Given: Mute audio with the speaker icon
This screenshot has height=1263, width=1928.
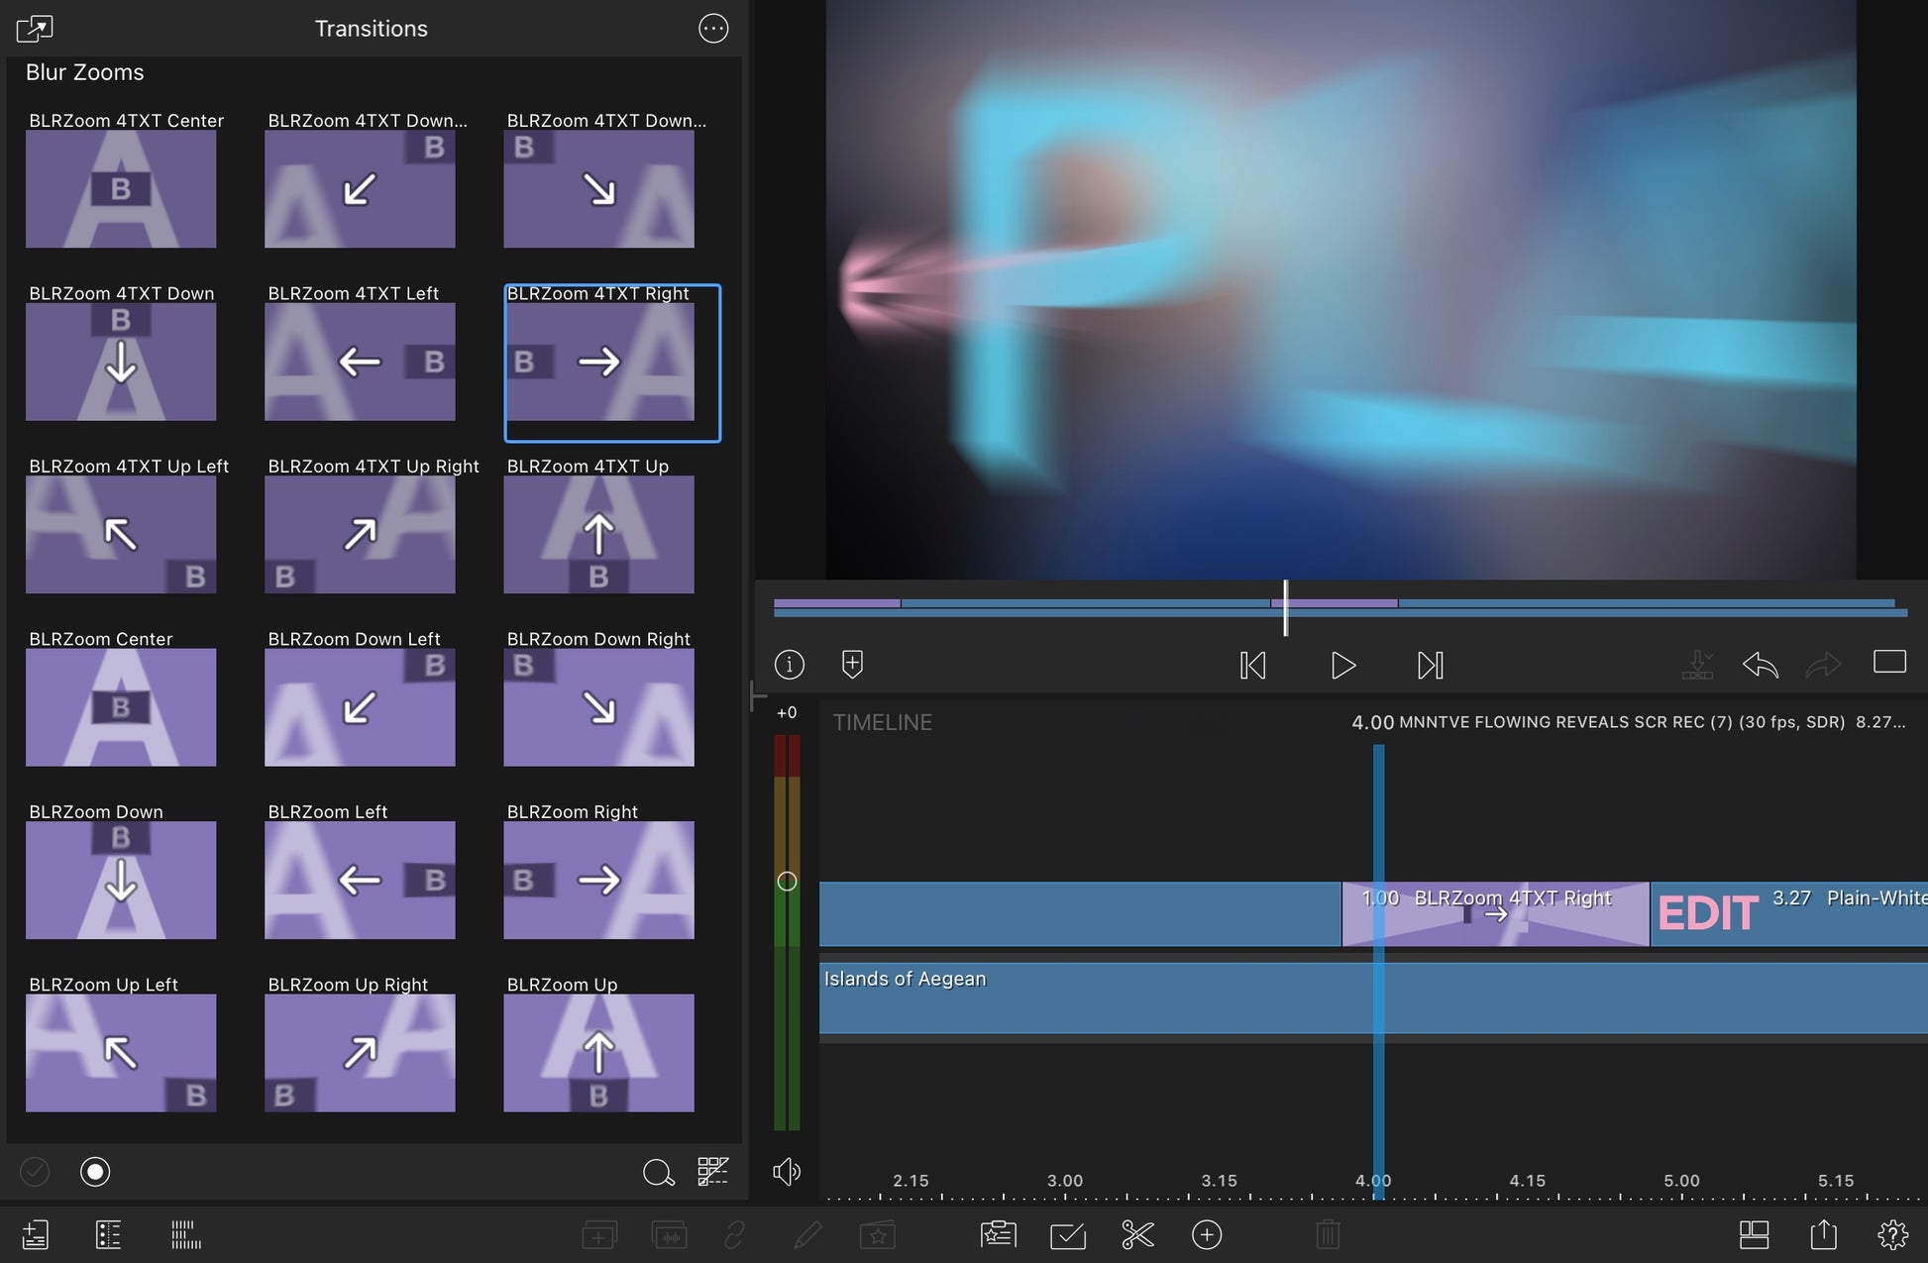Looking at the screenshot, I should tap(786, 1172).
